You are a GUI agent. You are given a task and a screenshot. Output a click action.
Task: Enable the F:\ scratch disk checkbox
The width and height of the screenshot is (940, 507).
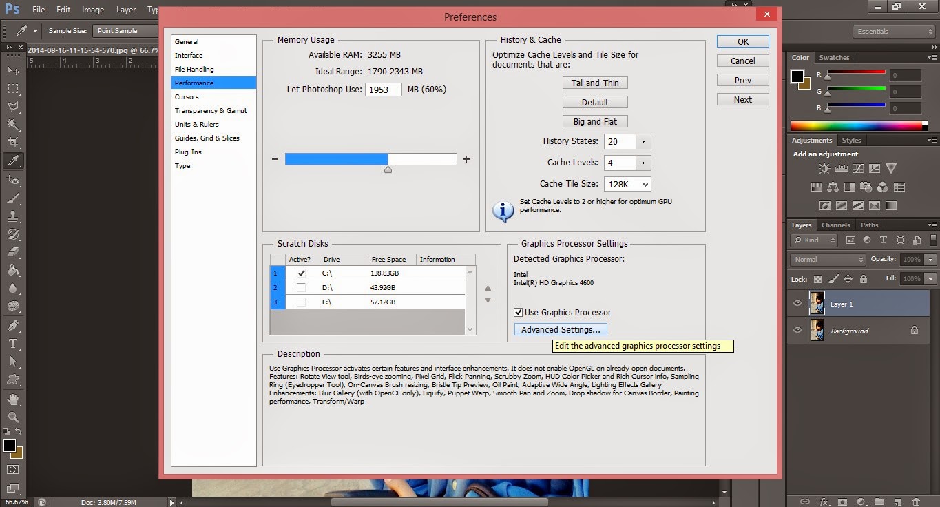(301, 302)
